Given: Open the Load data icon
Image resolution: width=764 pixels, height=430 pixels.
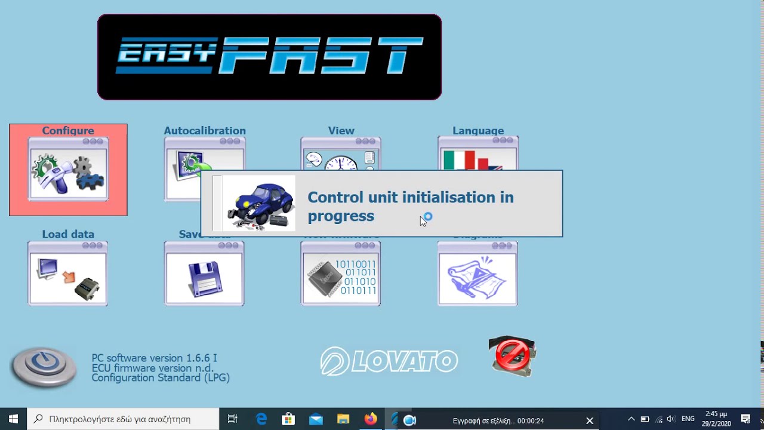Looking at the screenshot, I should pyautogui.click(x=68, y=274).
